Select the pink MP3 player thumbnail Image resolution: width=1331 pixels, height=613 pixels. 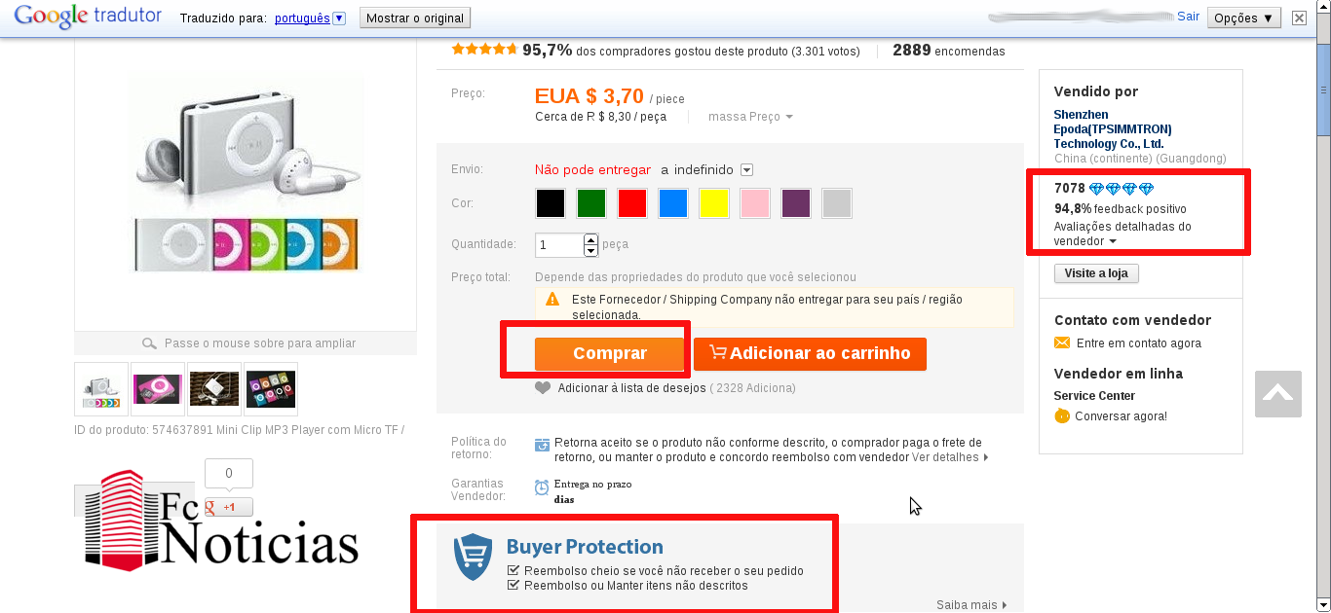coord(158,389)
